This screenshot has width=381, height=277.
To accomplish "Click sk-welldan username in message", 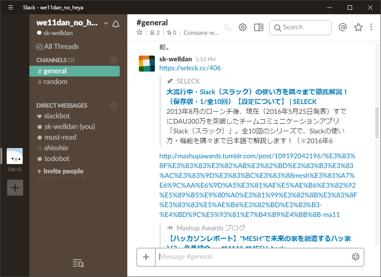I will pyautogui.click(x=175, y=59).
